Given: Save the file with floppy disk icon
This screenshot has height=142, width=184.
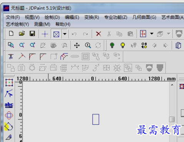Looking at the screenshot, I should (32, 34).
